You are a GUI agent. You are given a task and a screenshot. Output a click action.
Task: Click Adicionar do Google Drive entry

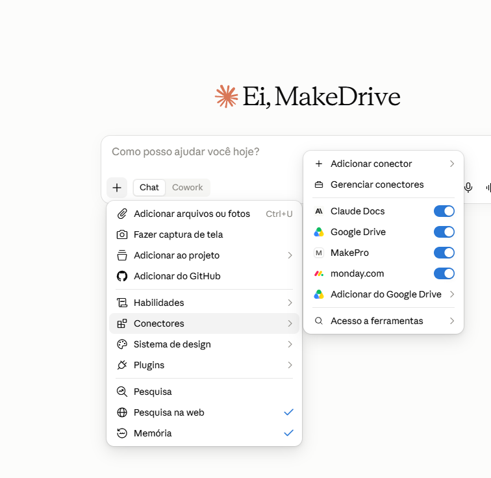click(x=384, y=294)
